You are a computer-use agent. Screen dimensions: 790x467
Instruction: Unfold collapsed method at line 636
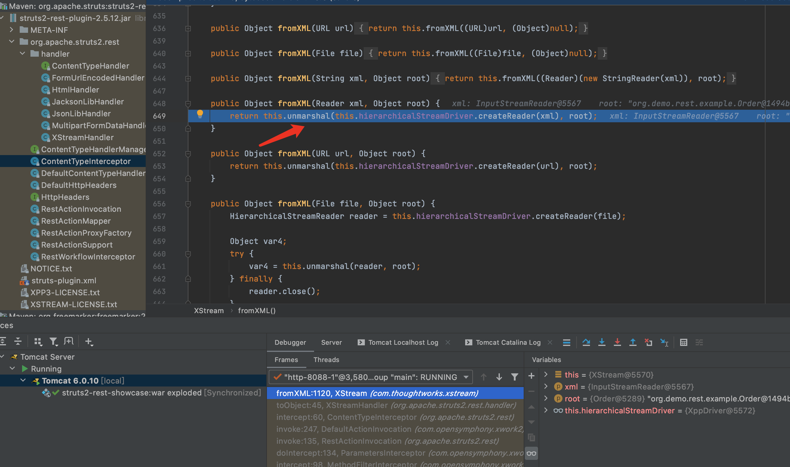[188, 28]
